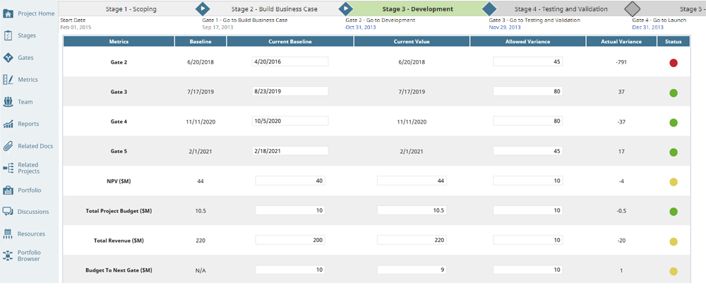Click the Gate 2 diamond play marker
The width and height of the screenshot is (706, 300).
[x=346, y=8]
